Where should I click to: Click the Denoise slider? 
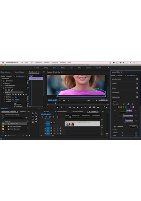tap(128, 133)
